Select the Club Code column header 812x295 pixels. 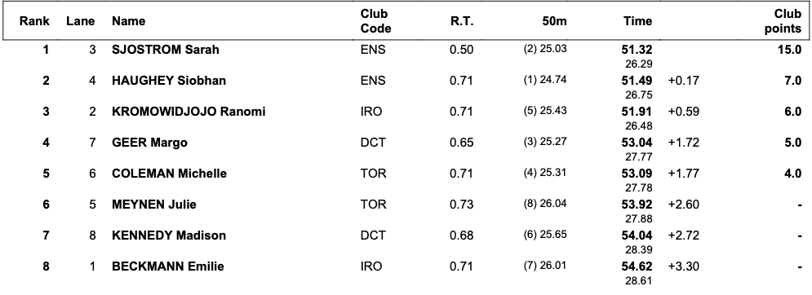click(x=375, y=21)
